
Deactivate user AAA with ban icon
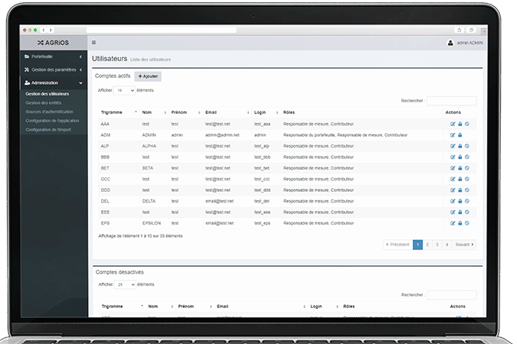467,124
